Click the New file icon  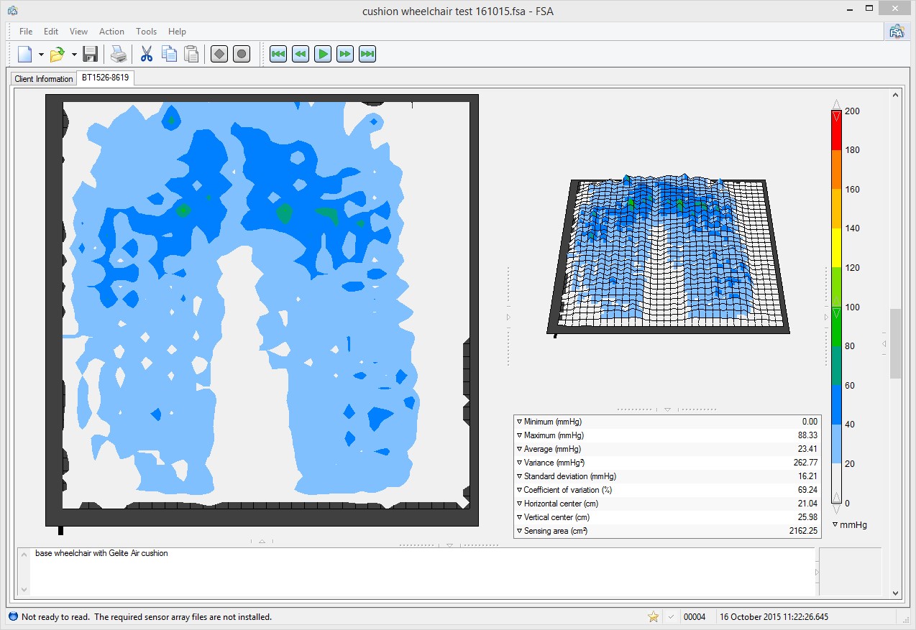coord(25,54)
